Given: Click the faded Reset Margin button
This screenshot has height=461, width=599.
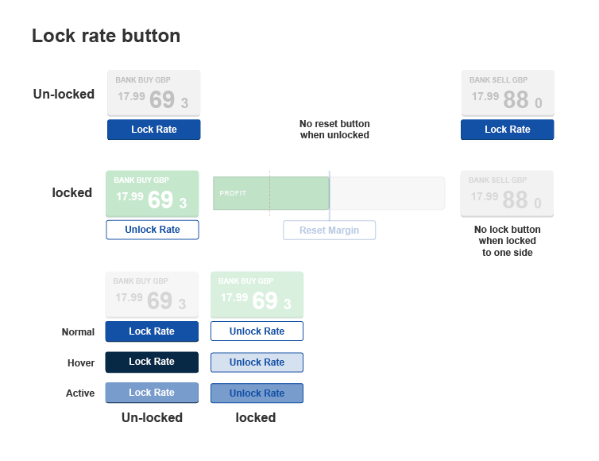Looking at the screenshot, I should [x=329, y=230].
